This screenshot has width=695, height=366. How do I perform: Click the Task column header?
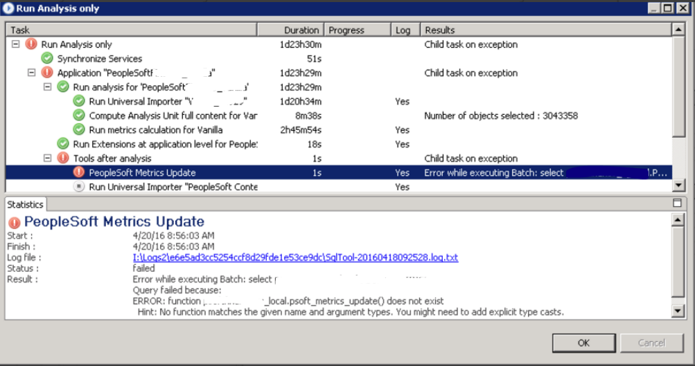coord(132,30)
